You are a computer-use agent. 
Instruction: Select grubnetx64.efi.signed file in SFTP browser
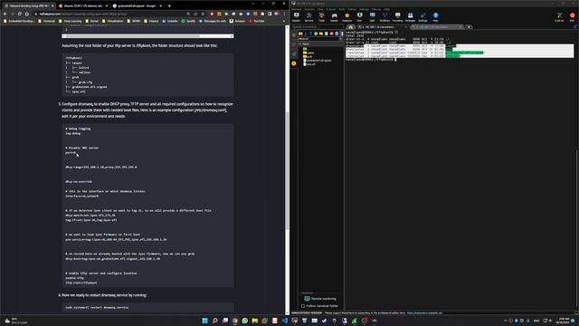pos(318,61)
